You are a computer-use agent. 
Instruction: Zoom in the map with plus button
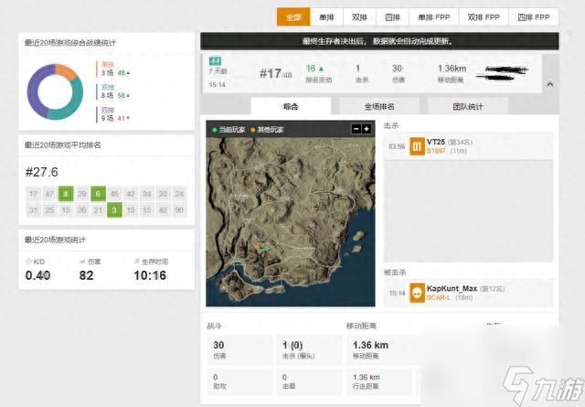click(x=367, y=129)
